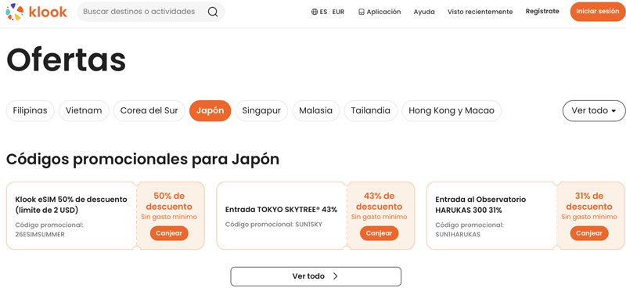Click the Entrada TOKYO SKYTREE 43% title

pyautogui.click(x=281, y=209)
